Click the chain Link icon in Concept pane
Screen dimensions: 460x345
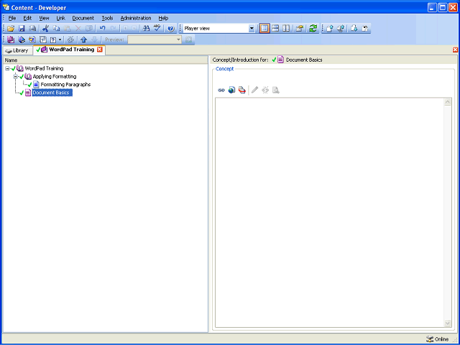(221, 90)
